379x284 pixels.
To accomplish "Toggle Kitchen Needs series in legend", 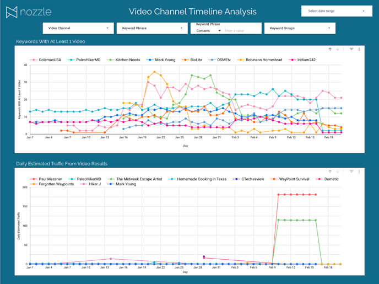I will (x=123, y=60).
